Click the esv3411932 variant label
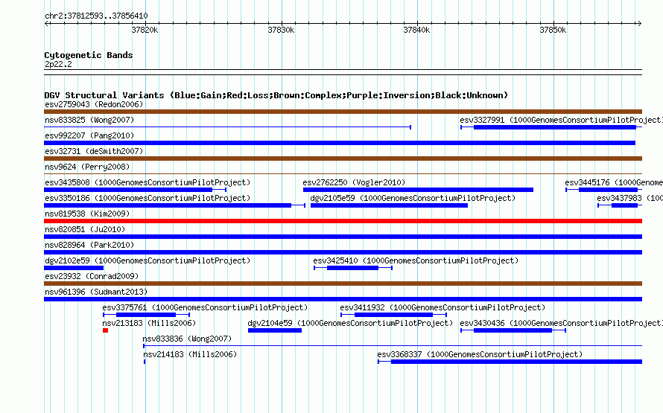This screenshot has width=663, height=413. pyautogui.click(x=442, y=307)
